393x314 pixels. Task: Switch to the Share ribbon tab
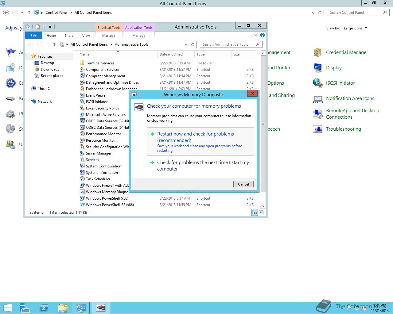click(x=69, y=36)
